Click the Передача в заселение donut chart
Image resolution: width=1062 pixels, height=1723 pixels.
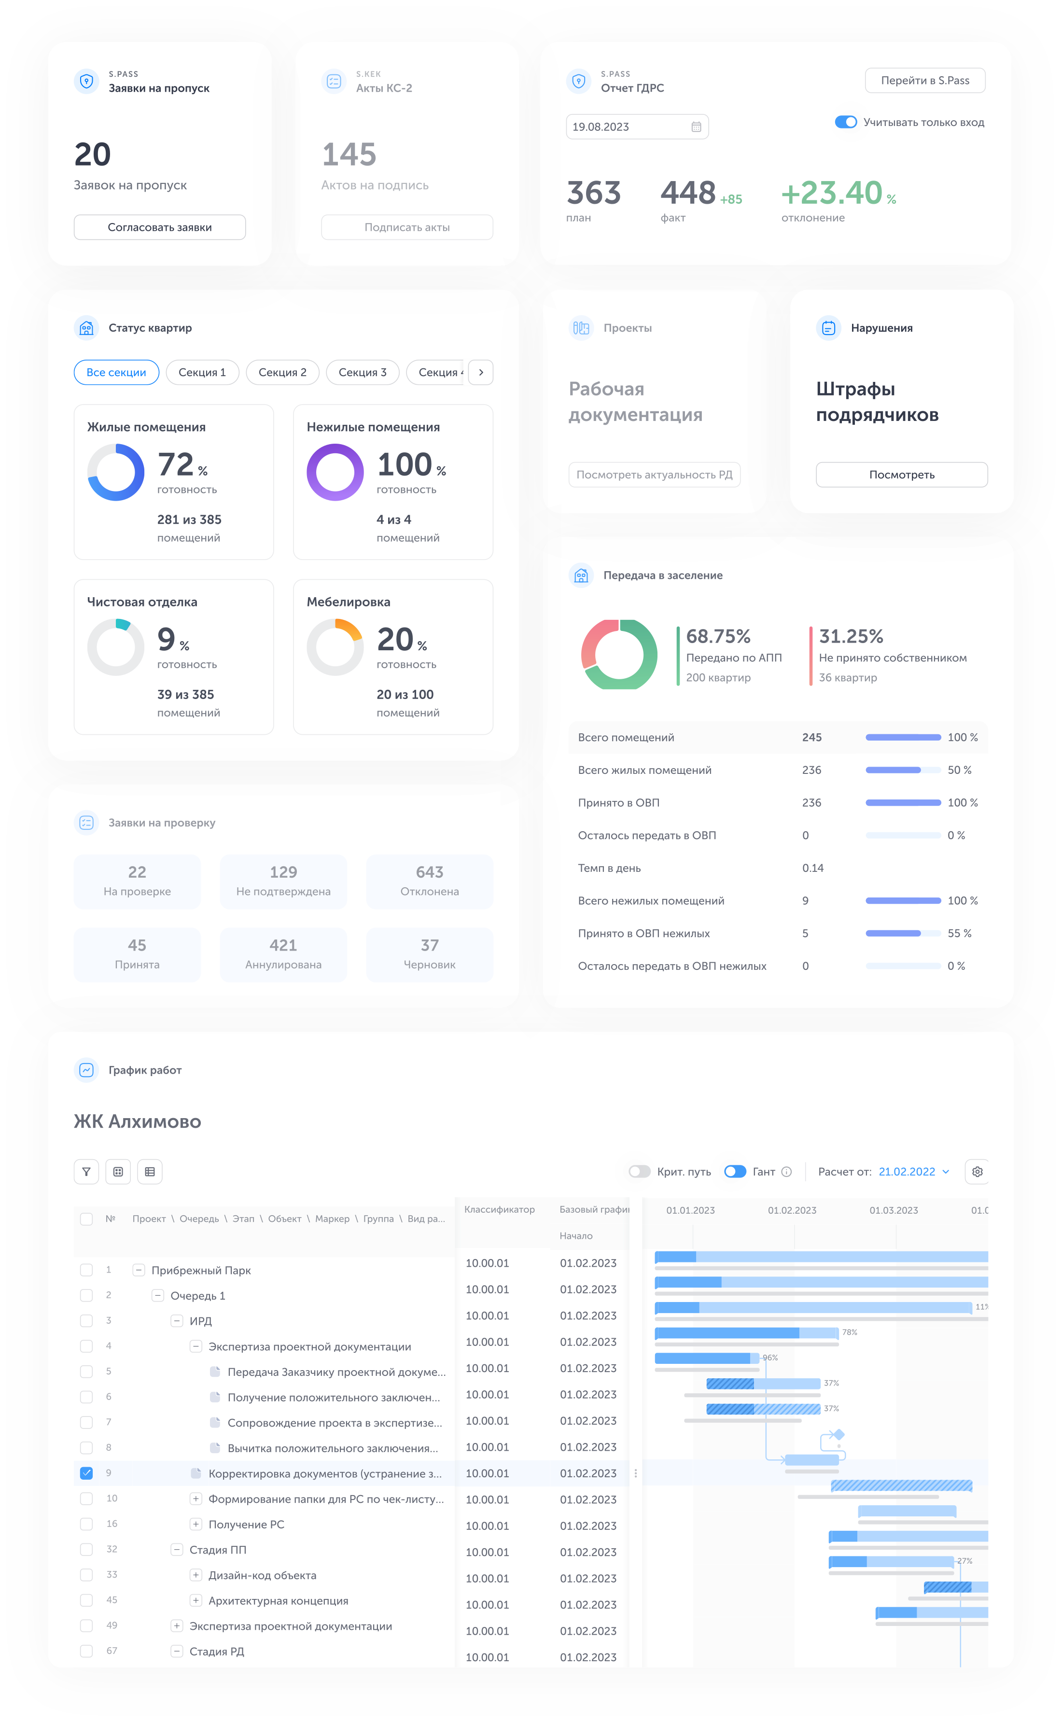point(619,654)
